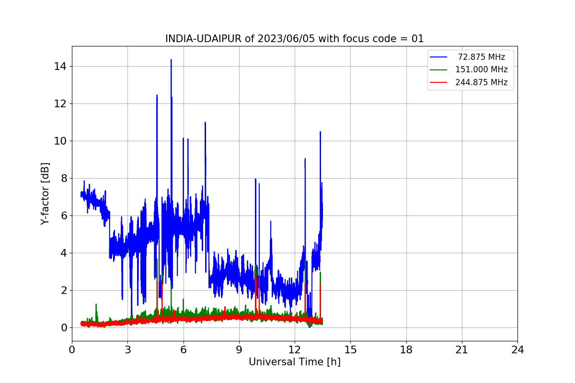575x383 pixels.
Task: Click the Universal Time [h] axis label
Action: pyautogui.click(x=295, y=362)
